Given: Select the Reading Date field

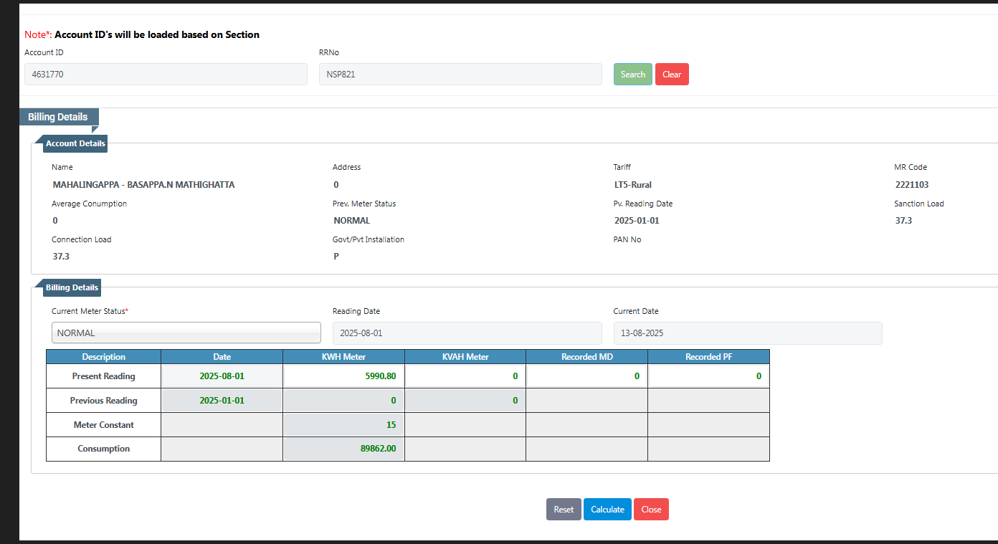Looking at the screenshot, I should [x=467, y=333].
